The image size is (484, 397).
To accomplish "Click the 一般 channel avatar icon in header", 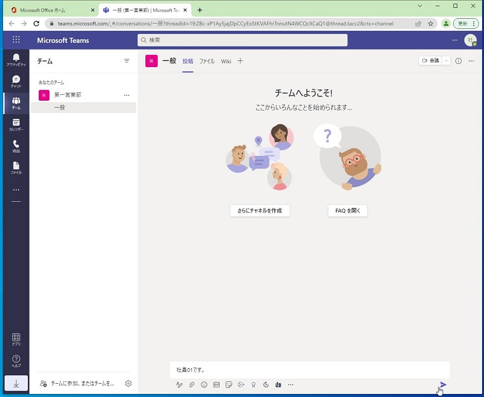I will (x=151, y=61).
